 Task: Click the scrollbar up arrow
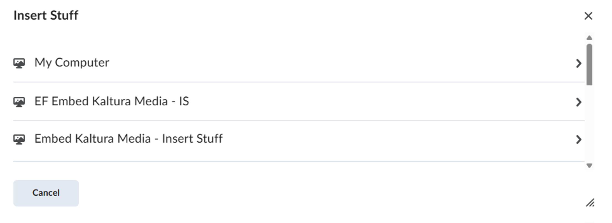590,38
